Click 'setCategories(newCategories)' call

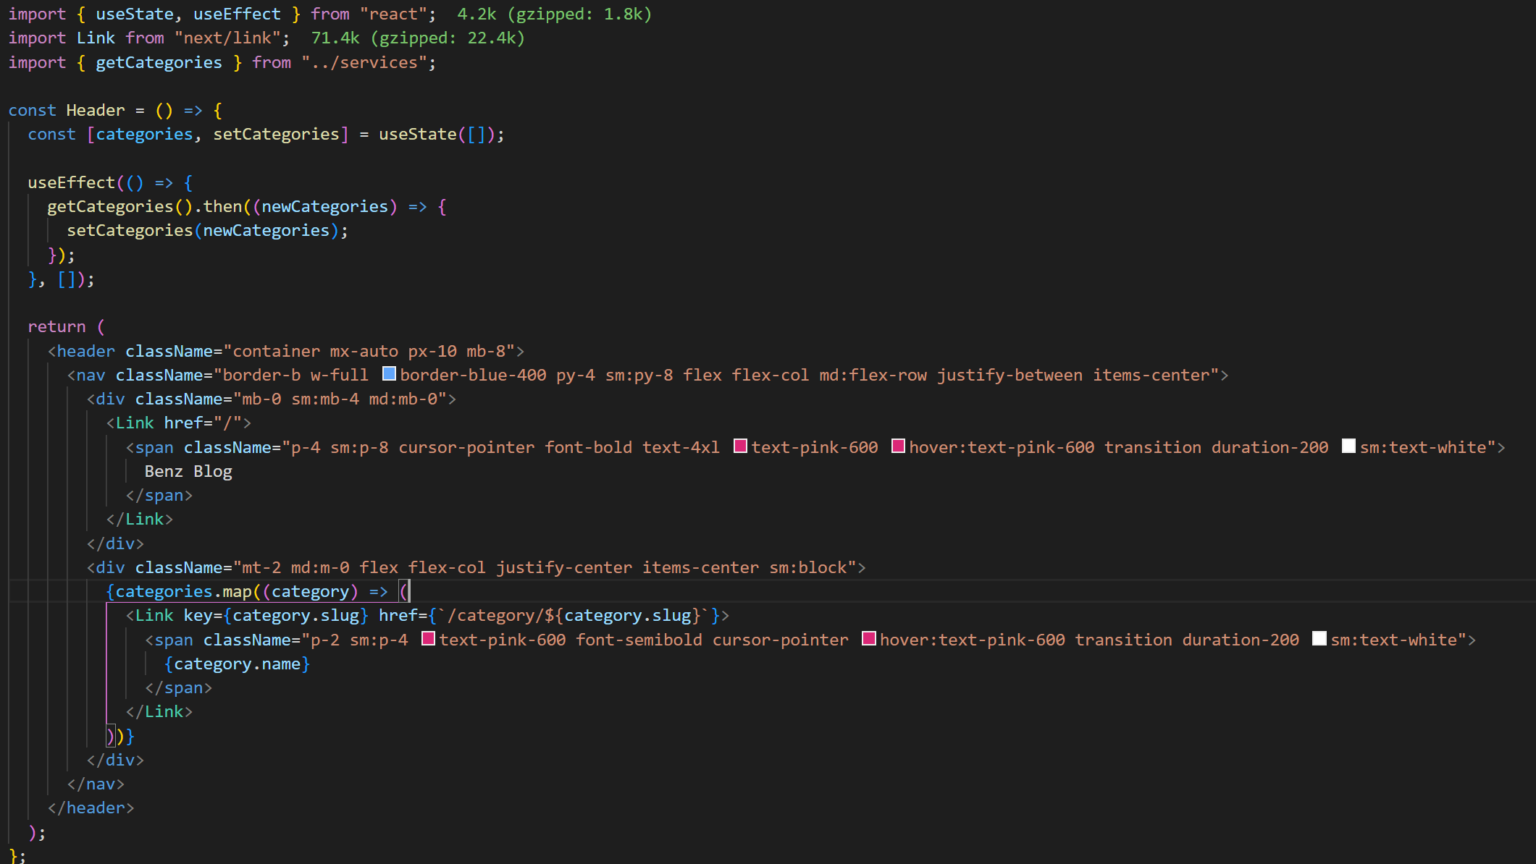(203, 231)
